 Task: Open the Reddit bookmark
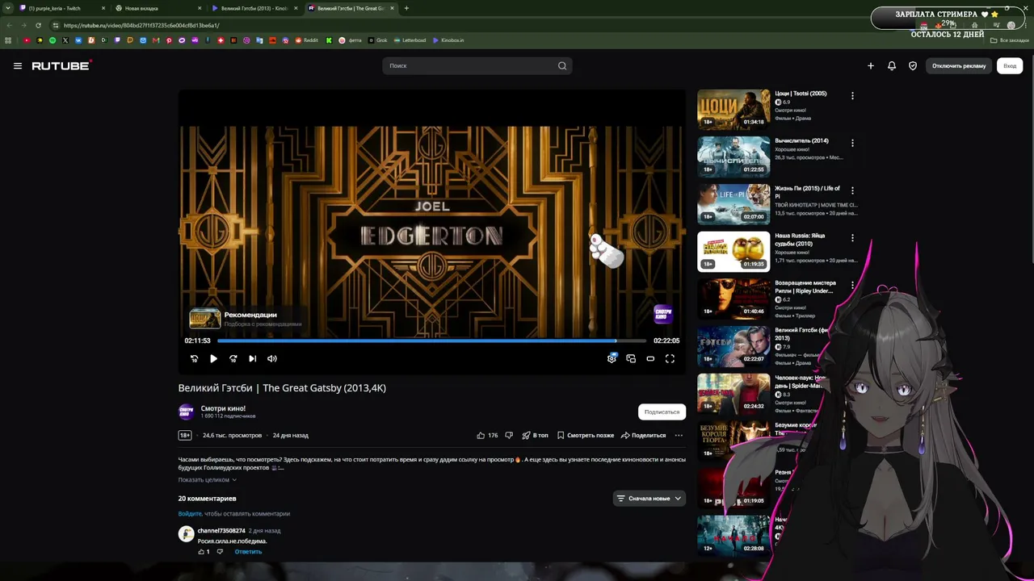point(307,40)
